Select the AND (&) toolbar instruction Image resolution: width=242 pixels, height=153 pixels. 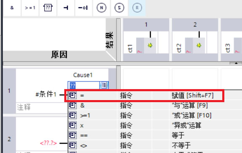click(12, 8)
